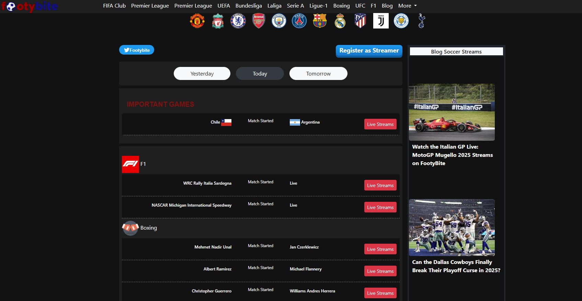This screenshot has width=582, height=301.
Task: Open the Paris Saint-Germain crest
Action: point(299,21)
